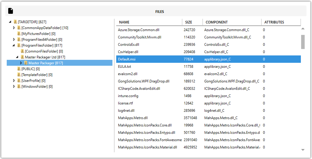Collapse the [ProgramFilesFolder] node
This screenshot has width=312, height=159.
pyautogui.click(x=14, y=45)
